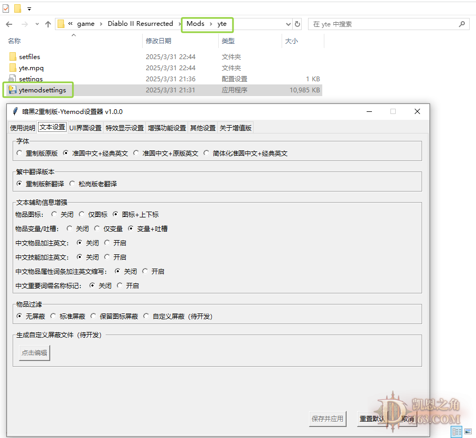Open the quick access toolbar customize arrow

click(x=29, y=9)
